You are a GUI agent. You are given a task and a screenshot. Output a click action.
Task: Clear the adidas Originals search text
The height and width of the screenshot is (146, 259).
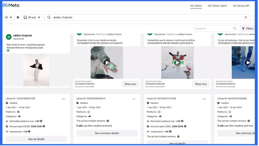coord(246,18)
